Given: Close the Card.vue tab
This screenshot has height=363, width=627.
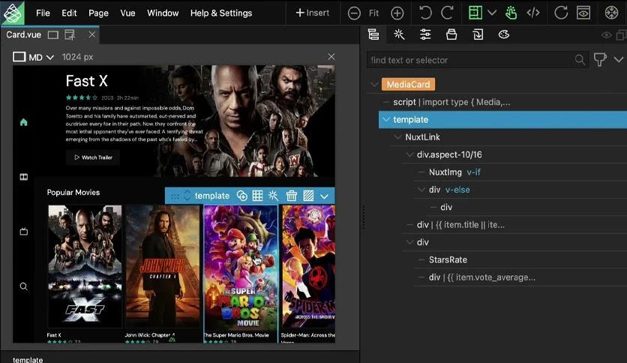Looking at the screenshot, I should pyautogui.click(x=92, y=34).
